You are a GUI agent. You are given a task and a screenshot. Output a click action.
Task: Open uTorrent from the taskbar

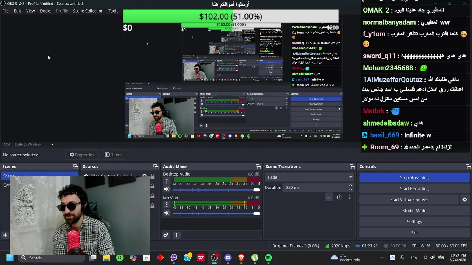pyautogui.click(x=255, y=258)
